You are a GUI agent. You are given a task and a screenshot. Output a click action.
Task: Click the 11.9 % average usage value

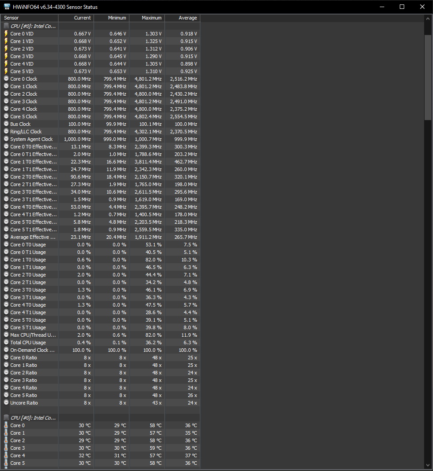pyautogui.click(x=189, y=335)
